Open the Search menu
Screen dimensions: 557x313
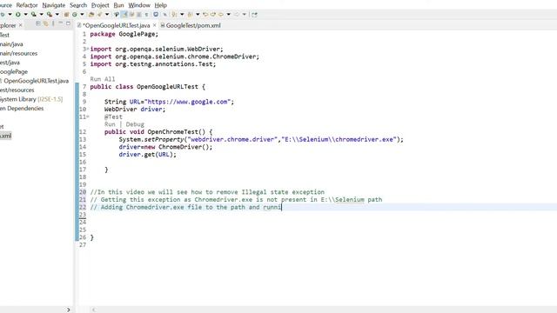tap(78, 5)
